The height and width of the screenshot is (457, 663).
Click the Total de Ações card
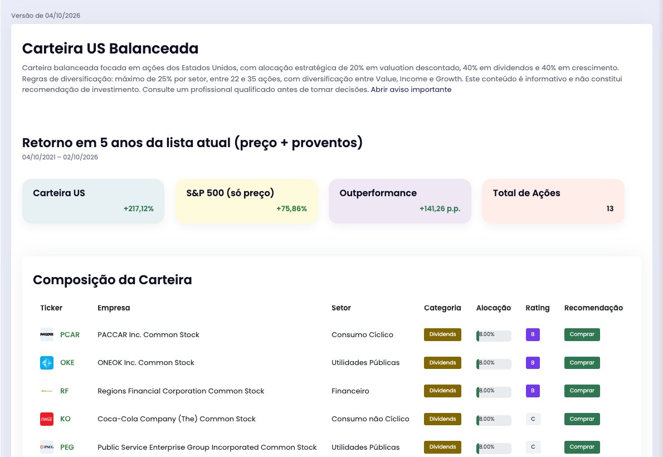[553, 201]
